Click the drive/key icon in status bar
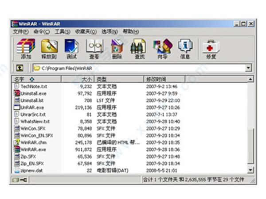This screenshot has width=266, height=199. [20, 180]
